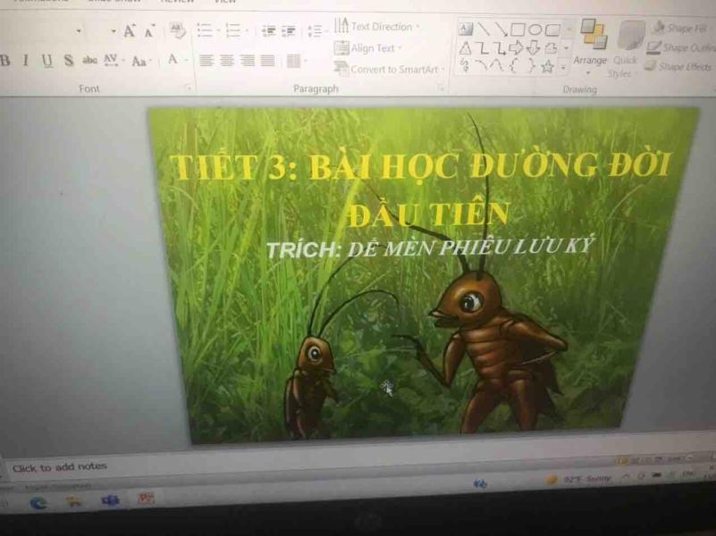Select the Oval shape
This screenshot has height=536, width=716.
535,30
